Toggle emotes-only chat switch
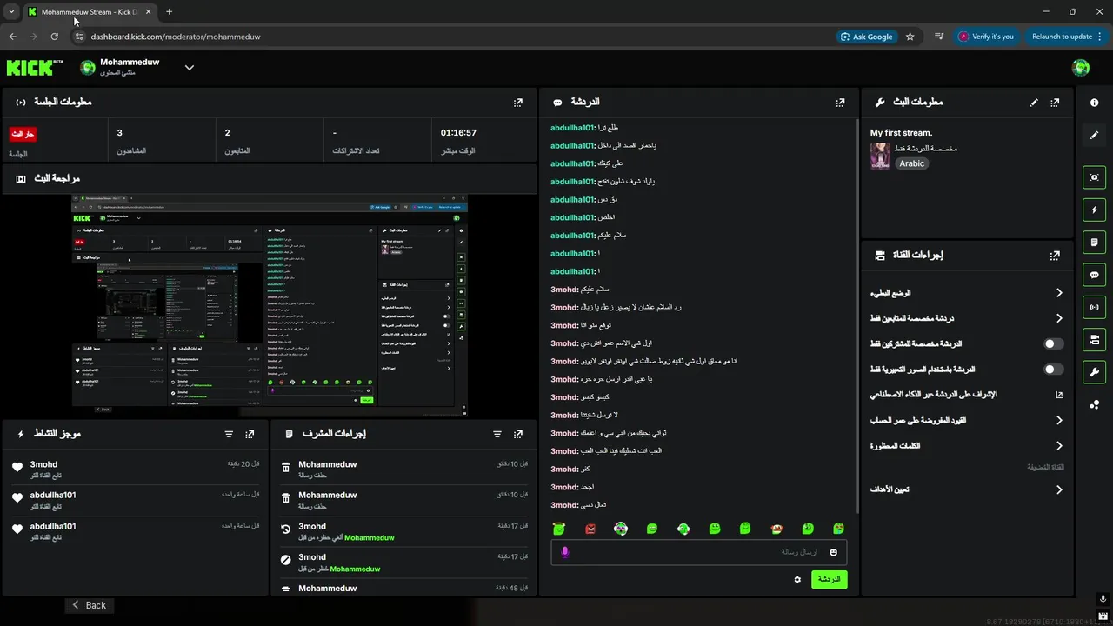1113x626 pixels. coord(1053,370)
